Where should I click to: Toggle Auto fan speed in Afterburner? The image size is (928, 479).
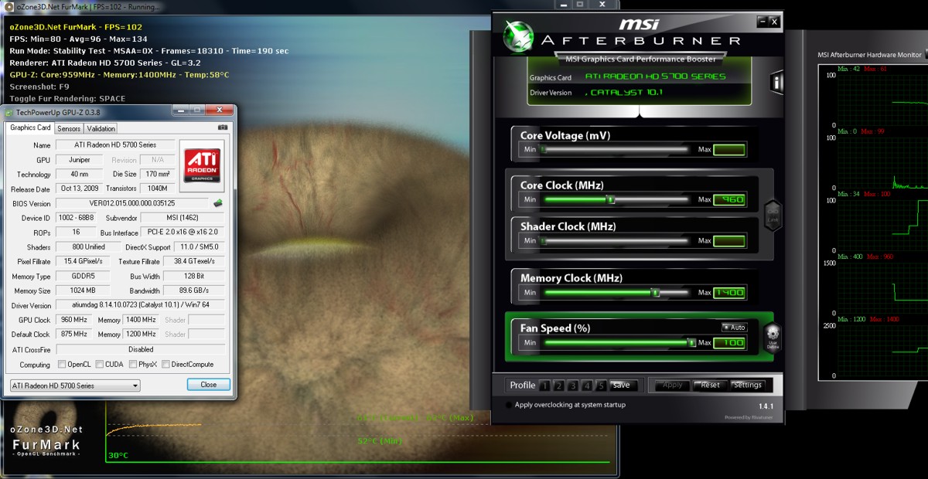click(x=734, y=328)
